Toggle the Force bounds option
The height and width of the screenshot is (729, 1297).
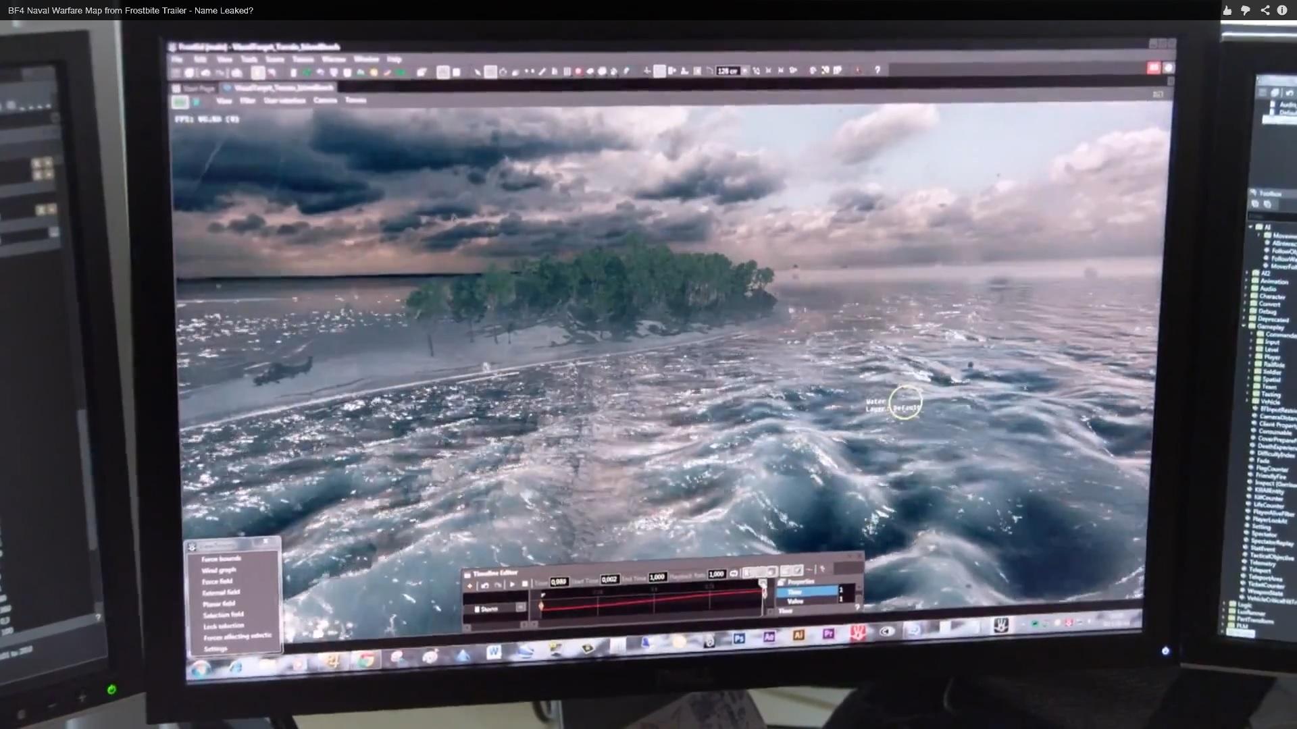click(222, 559)
